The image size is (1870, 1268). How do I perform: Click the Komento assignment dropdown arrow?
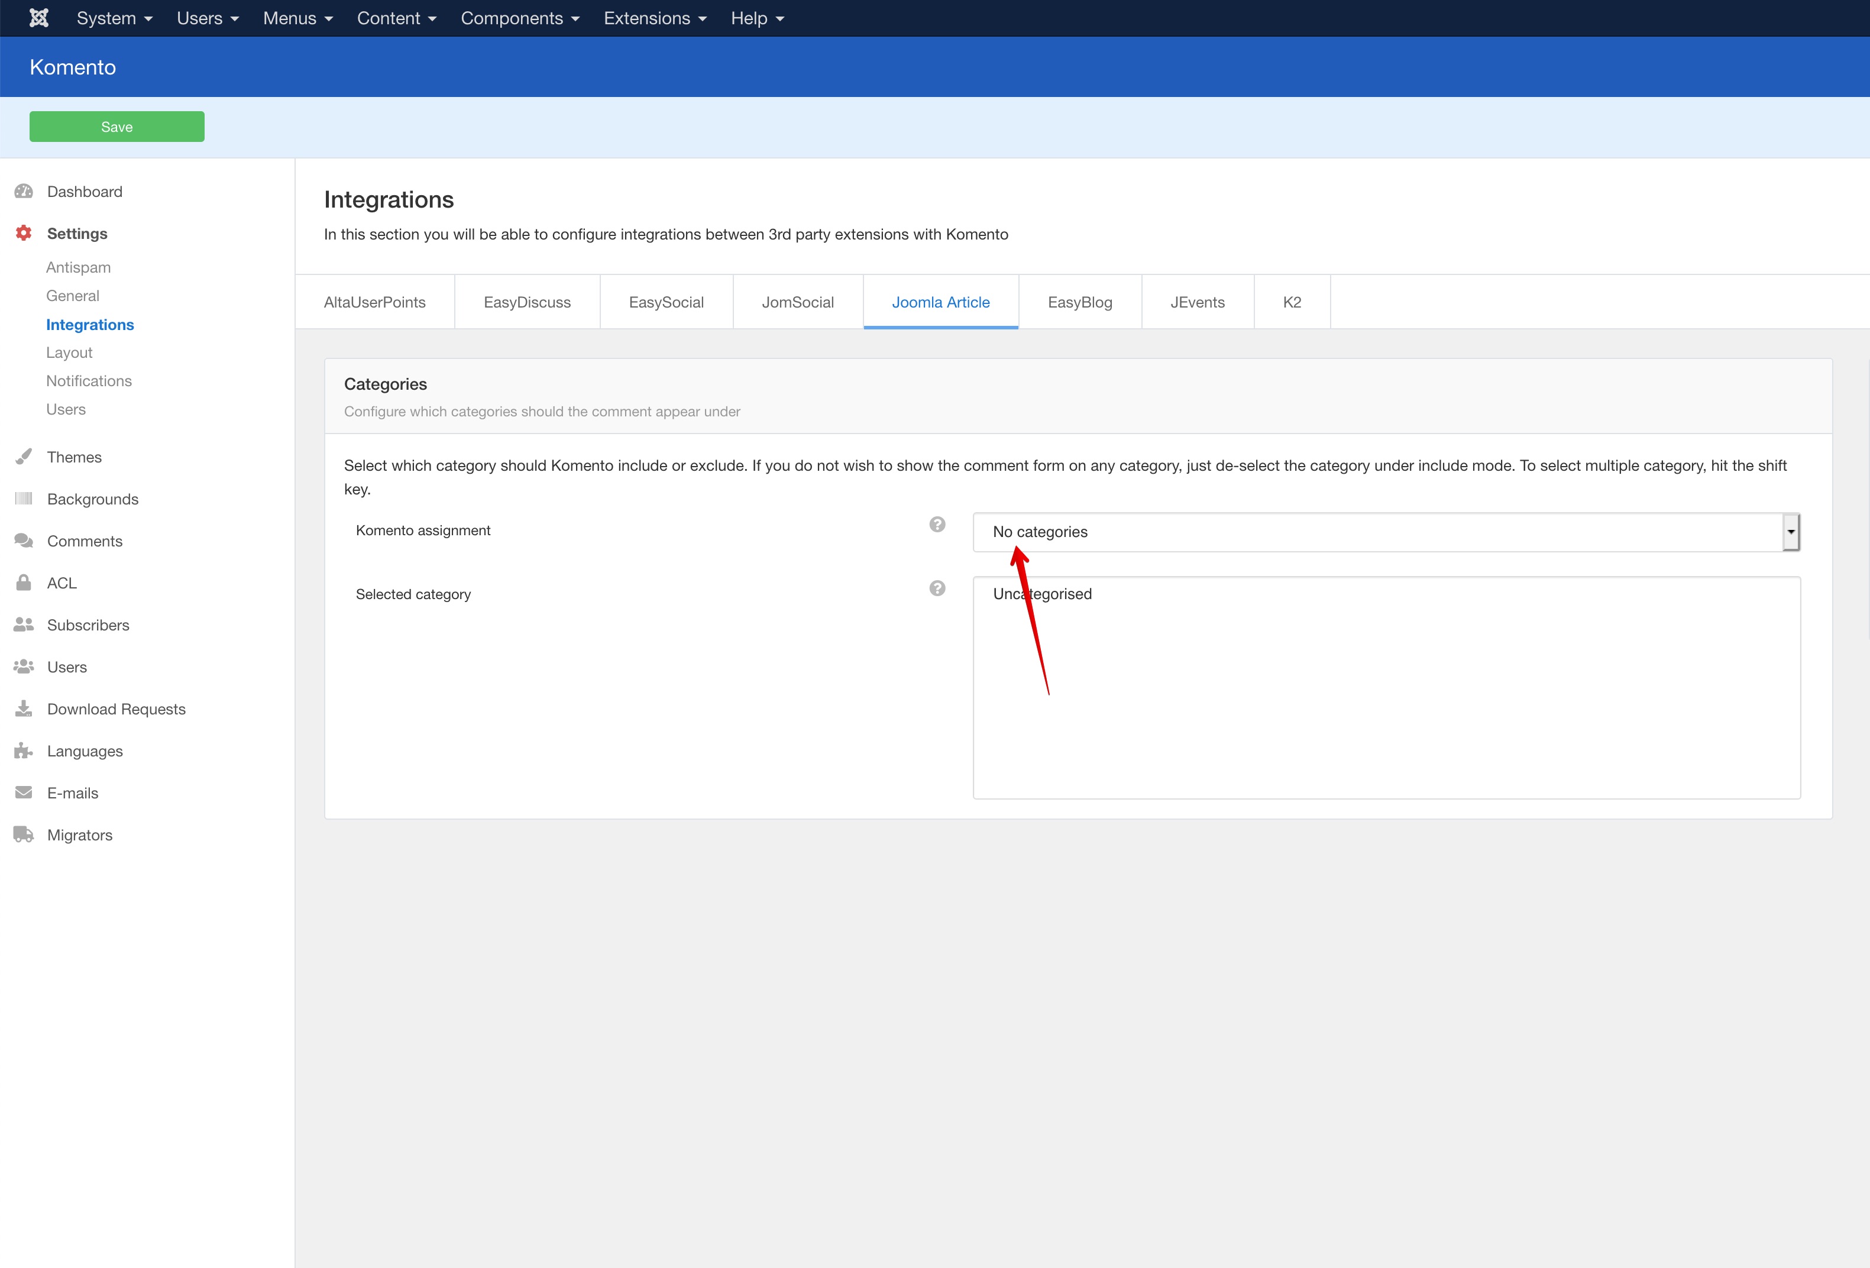[x=1790, y=532]
